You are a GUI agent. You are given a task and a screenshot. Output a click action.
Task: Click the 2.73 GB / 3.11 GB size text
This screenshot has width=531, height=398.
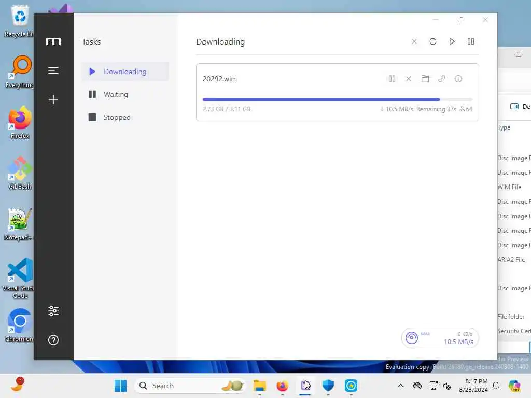pyautogui.click(x=227, y=109)
